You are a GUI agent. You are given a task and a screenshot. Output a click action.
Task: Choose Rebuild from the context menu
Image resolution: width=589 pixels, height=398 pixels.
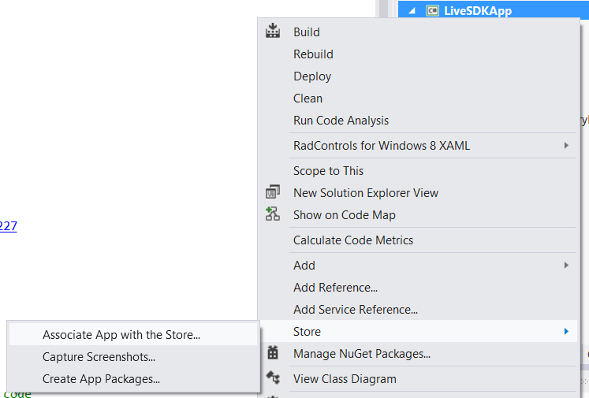pyautogui.click(x=313, y=54)
